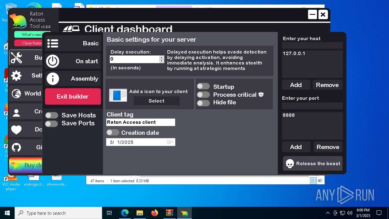This screenshot has height=219, width=389.
Task: Increase delay execution with up arrow
Action: [x=162, y=57]
